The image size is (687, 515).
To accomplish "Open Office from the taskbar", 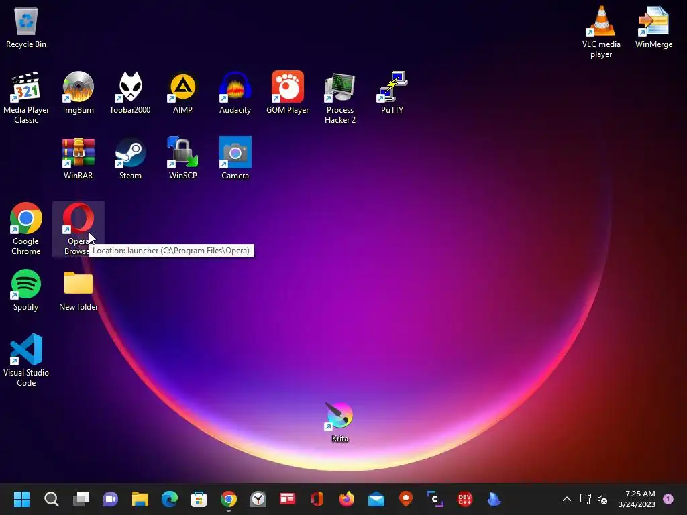I will (x=317, y=499).
